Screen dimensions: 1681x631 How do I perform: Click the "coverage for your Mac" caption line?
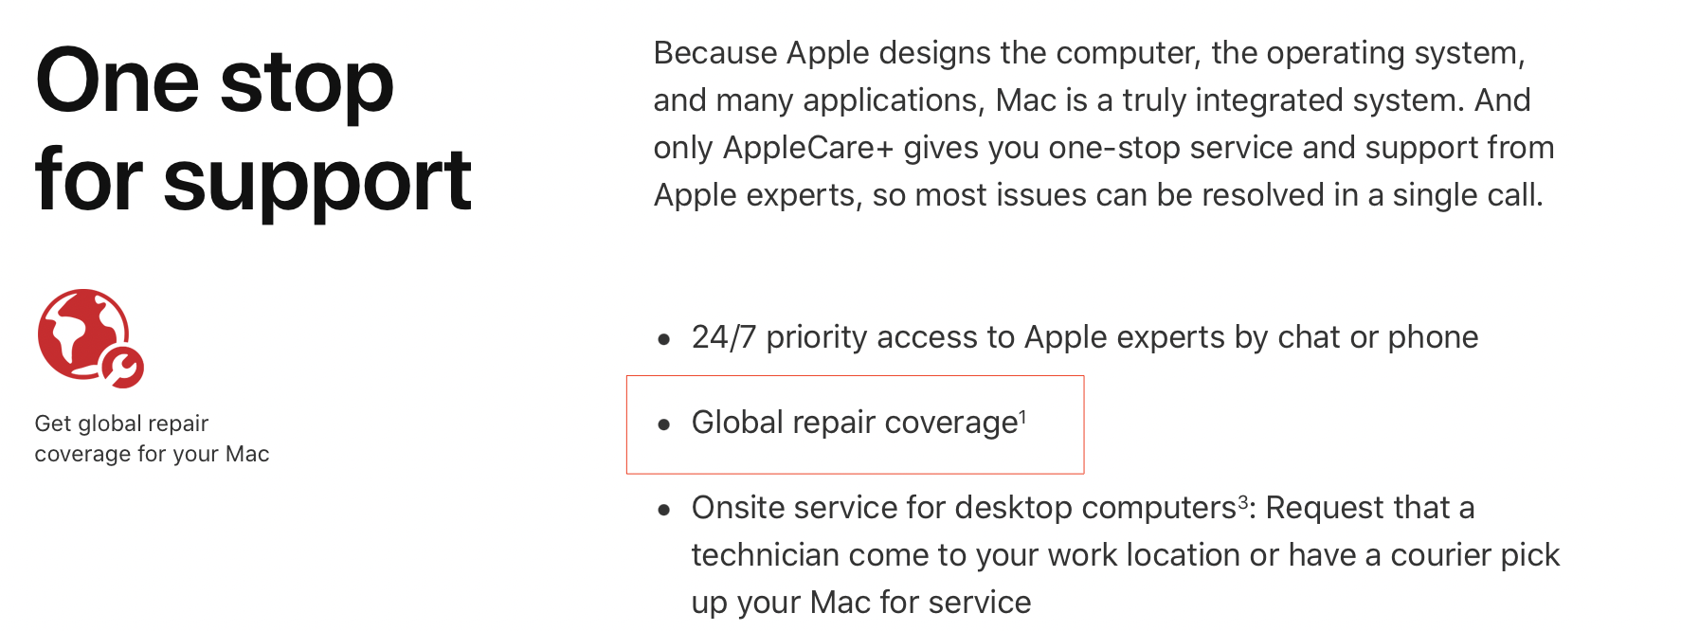[x=152, y=454]
